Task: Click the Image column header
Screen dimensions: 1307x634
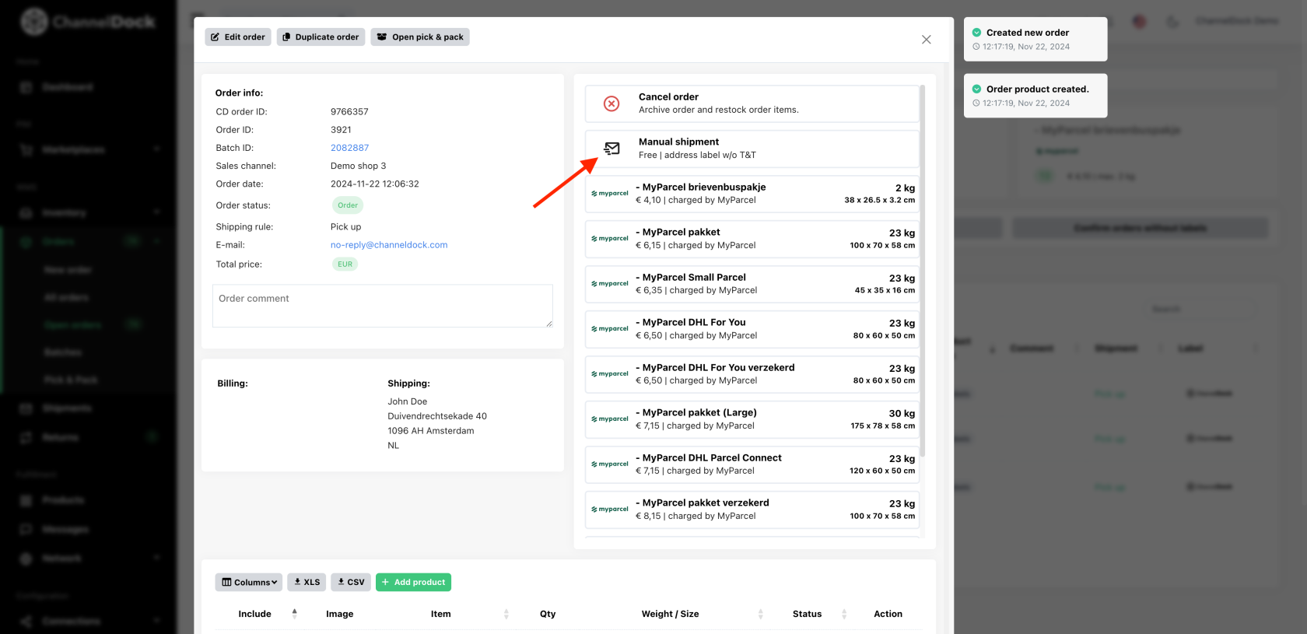Action: point(339,614)
